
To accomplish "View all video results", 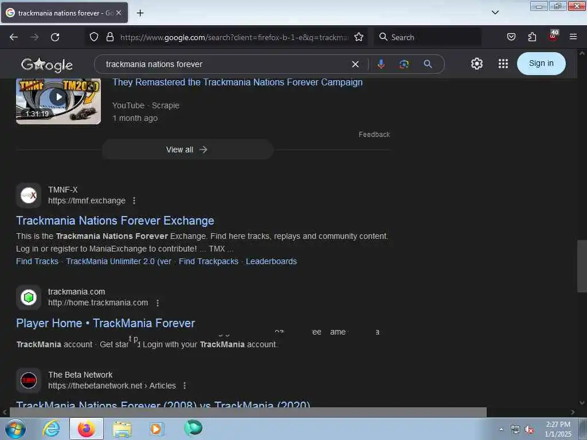I will 187,150.
